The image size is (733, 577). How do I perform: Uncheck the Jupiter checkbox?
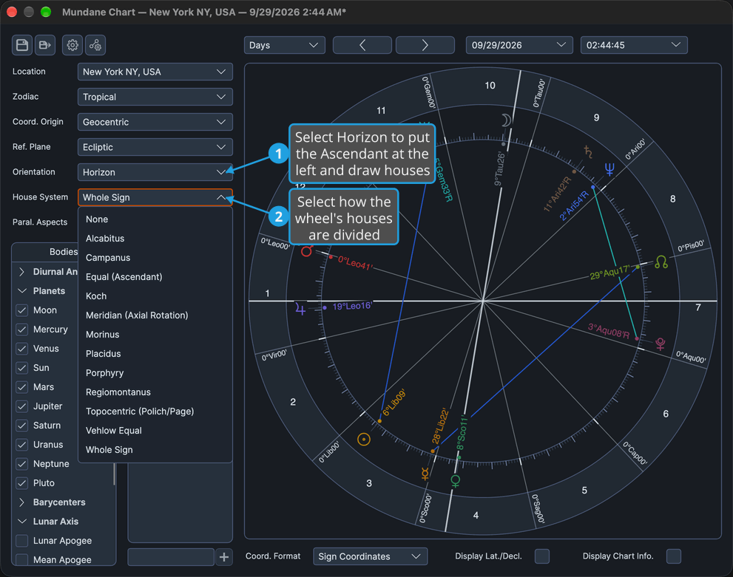[22, 406]
